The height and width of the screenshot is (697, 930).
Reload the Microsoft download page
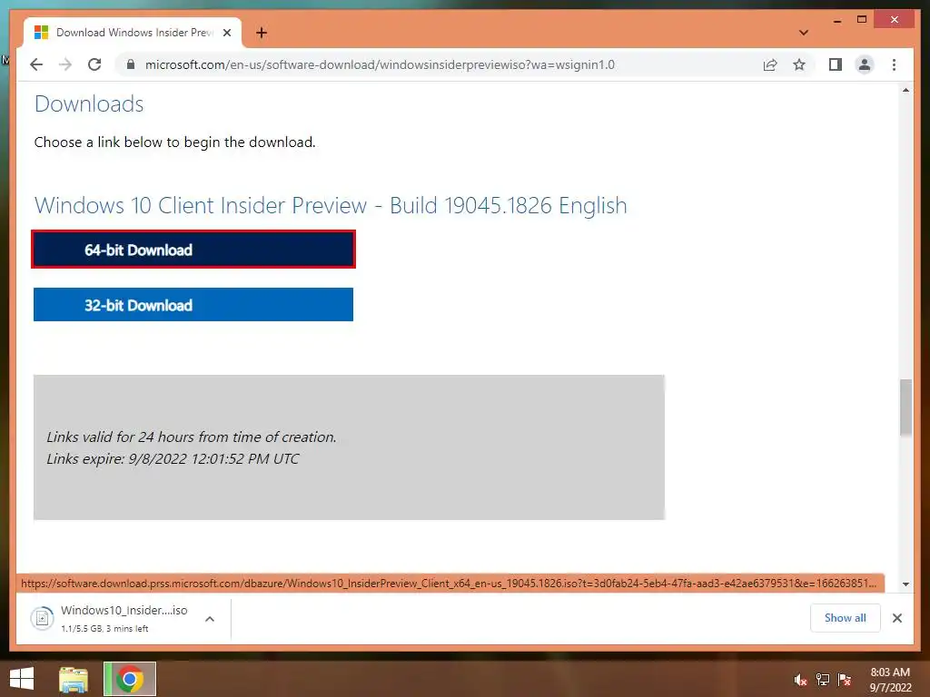click(x=94, y=64)
